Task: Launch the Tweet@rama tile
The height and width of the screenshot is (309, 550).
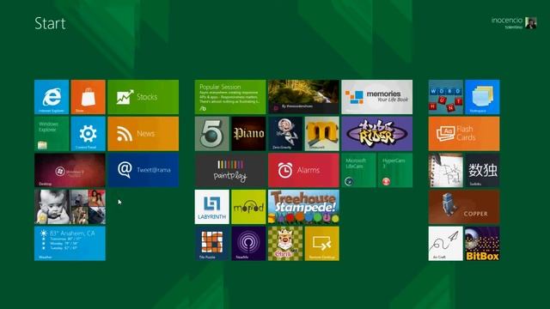Action: pyautogui.click(x=144, y=170)
